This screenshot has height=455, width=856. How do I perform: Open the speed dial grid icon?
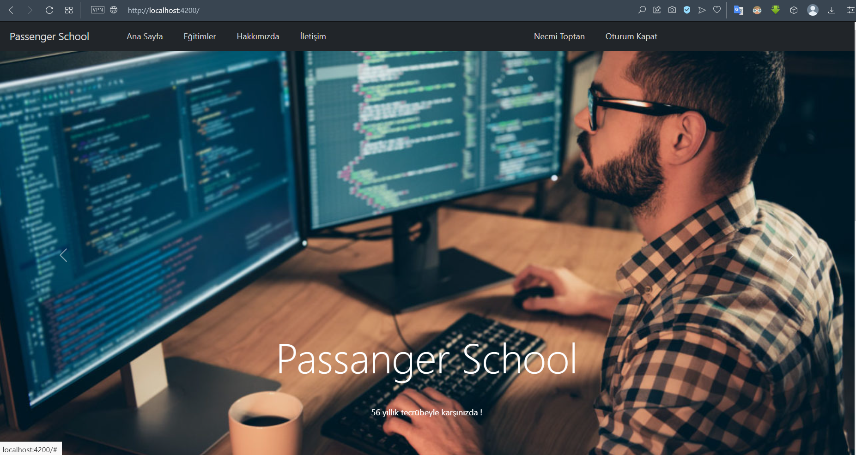[x=69, y=10]
